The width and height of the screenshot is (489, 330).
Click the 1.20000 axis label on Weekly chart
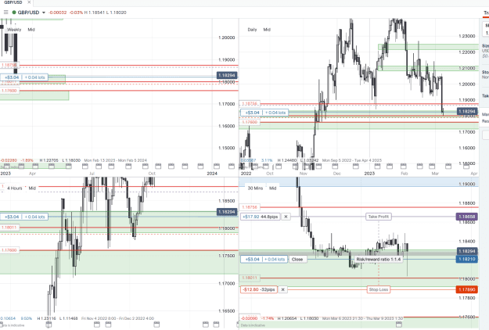pos(227,38)
